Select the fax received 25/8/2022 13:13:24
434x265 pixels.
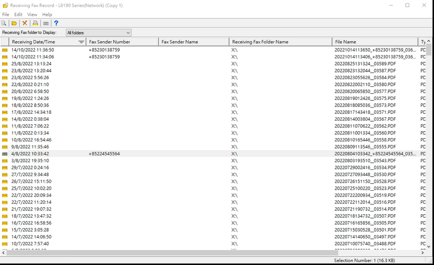pos(31,64)
